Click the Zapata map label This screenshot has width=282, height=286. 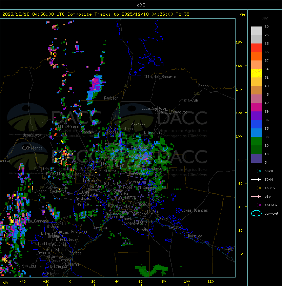(x=75, y=253)
